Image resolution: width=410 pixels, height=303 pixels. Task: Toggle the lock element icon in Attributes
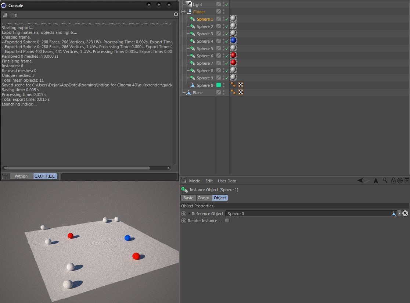[393, 181]
